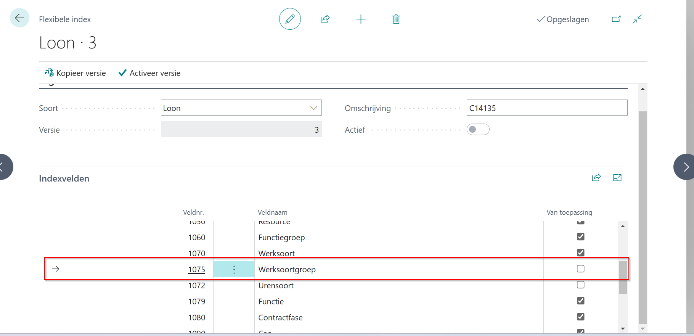This screenshot has width=694, height=336.
Task: Click the share icon in header
Action: coord(325,19)
